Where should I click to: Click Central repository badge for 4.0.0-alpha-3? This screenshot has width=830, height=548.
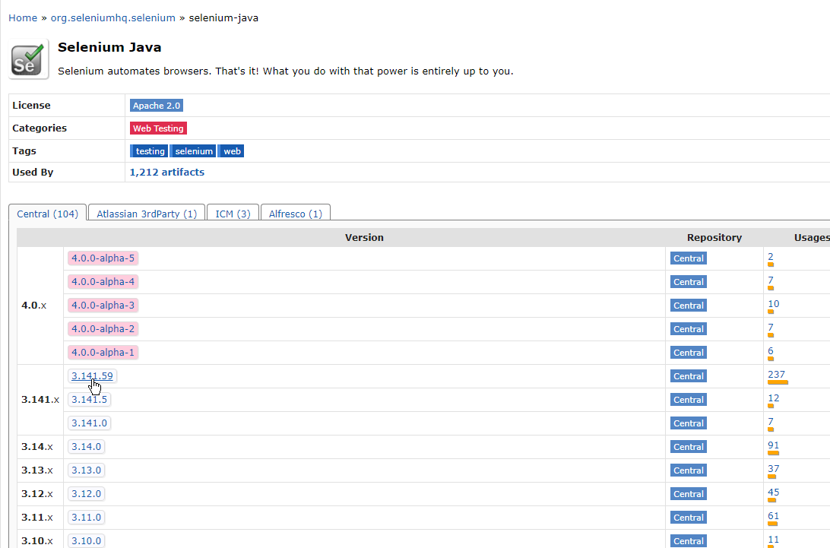coord(688,306)
